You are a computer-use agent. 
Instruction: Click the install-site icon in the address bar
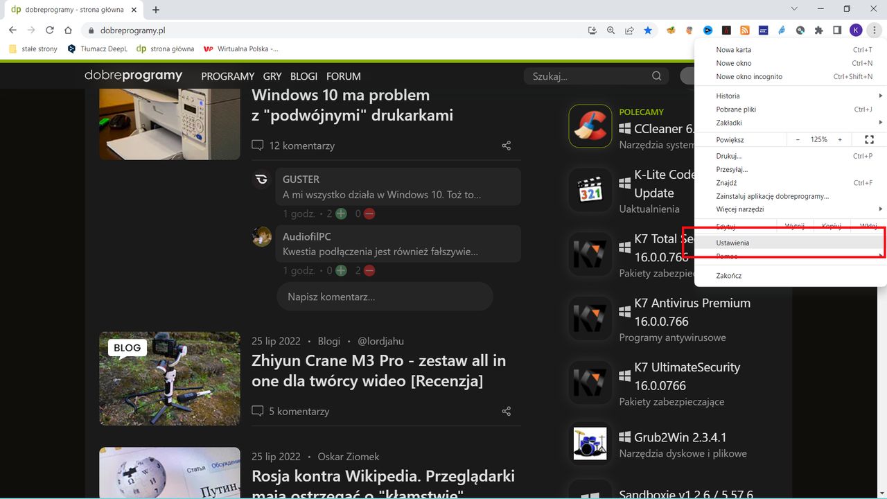591,30
